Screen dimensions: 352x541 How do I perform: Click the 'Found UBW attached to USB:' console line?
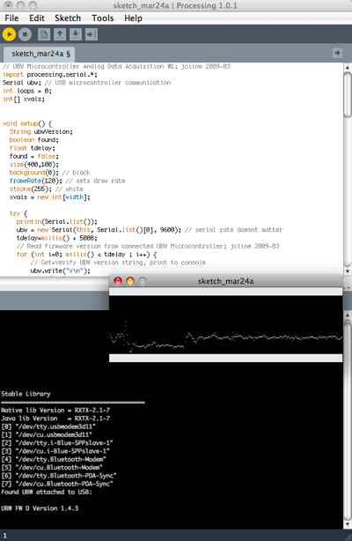(x=47, y=492)
